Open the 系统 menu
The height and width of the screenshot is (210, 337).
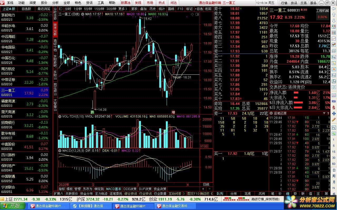coord(10,3)
